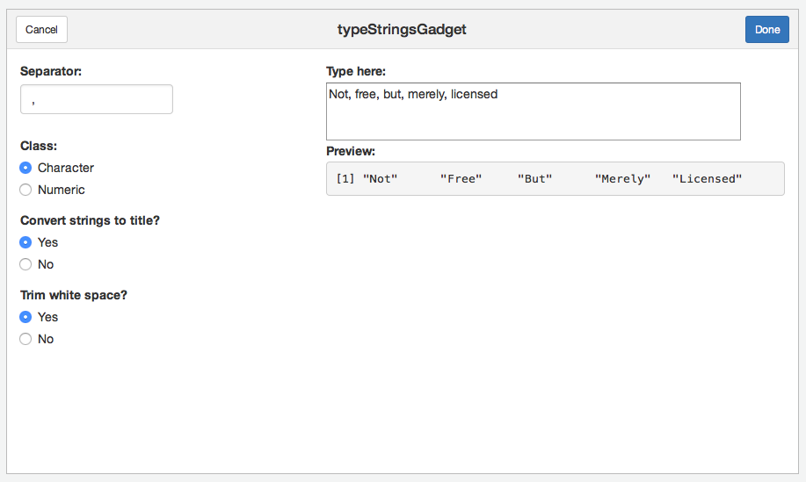The height and width of the screenshot is (482, 806).
Task: Click inside the Type here text area
Action: (533, 112)
